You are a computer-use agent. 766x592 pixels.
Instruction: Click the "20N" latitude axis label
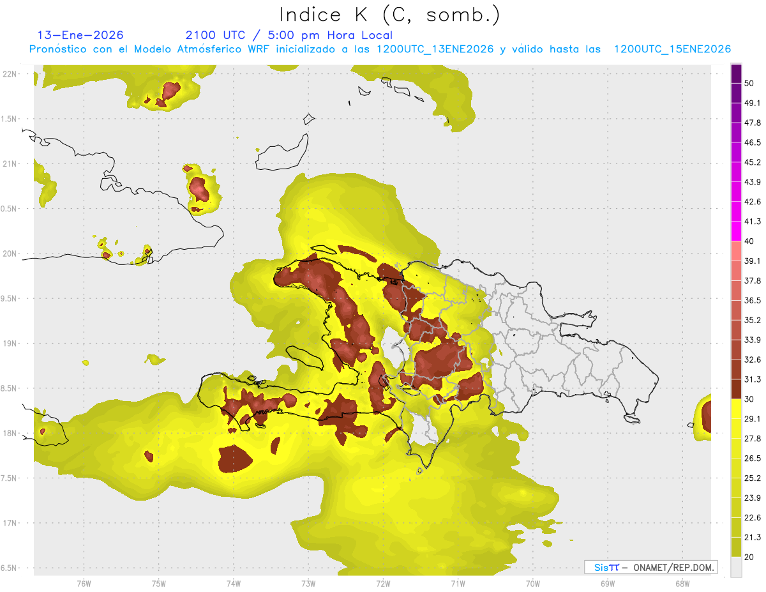pos(11,254)
